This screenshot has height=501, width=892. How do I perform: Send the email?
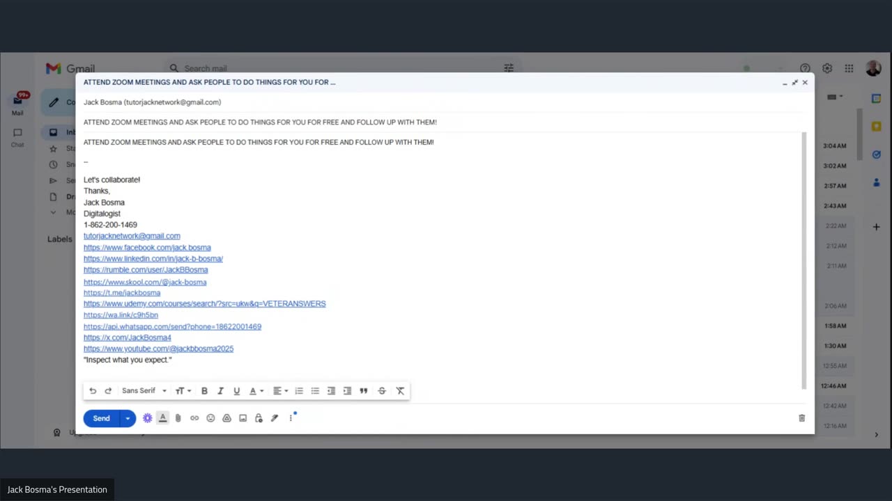[101, 418]
